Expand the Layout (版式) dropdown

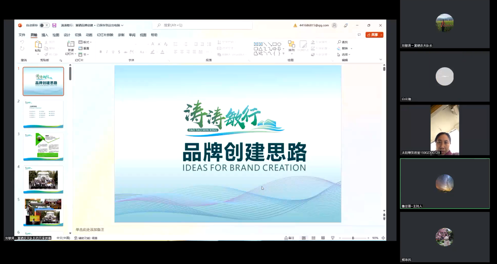point(85,42)
